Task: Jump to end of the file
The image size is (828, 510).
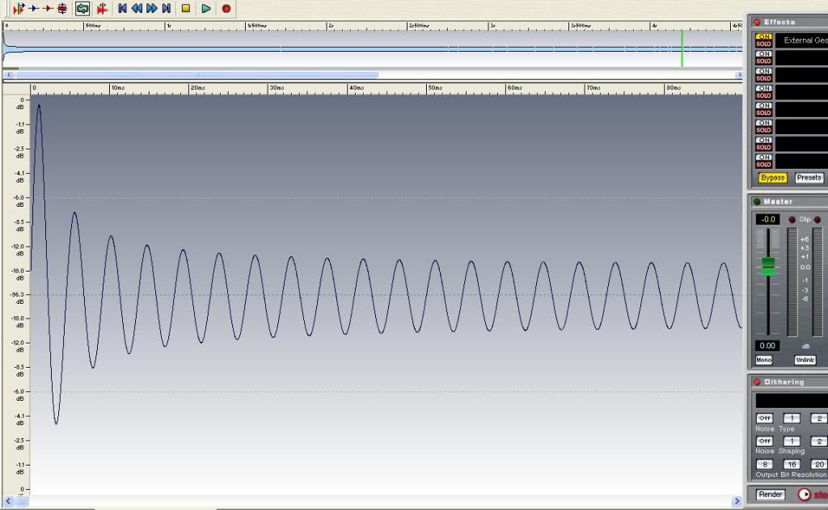Action: (166, 8)
